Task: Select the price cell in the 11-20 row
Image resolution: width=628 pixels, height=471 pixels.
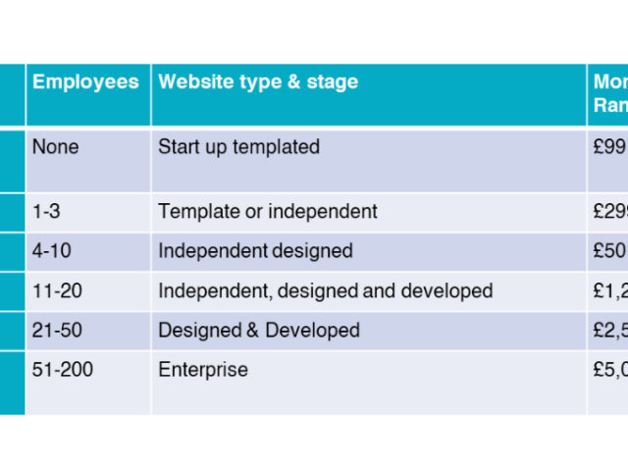Action: pyautogui.click(x=608, y=290)
